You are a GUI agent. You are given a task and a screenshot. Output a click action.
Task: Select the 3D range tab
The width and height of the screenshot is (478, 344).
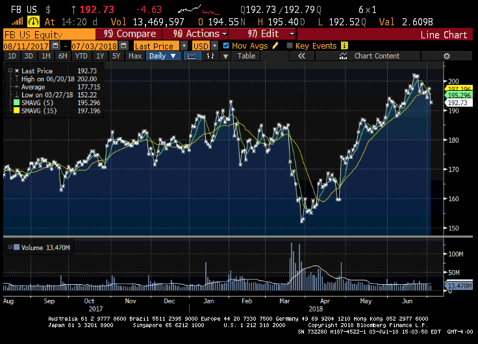29,56
